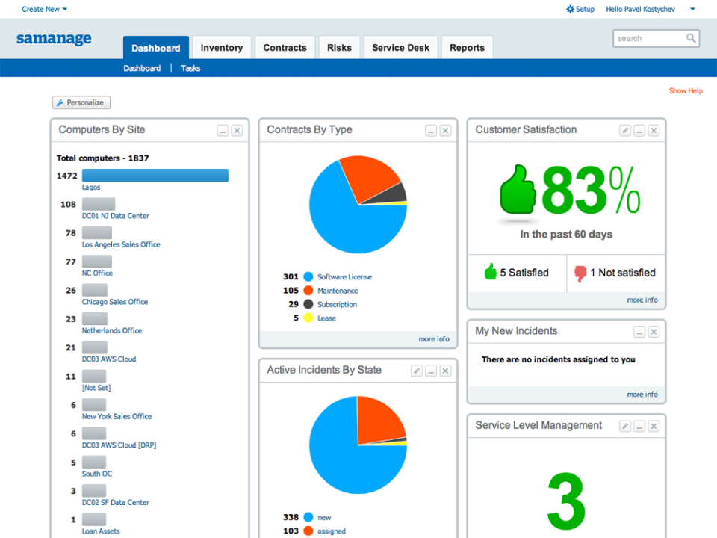Image resolution: width=717 pixels, height=538 pixels.
Task: Click the Show Help link
Action: pyautogui.click(x=686, y=90)
